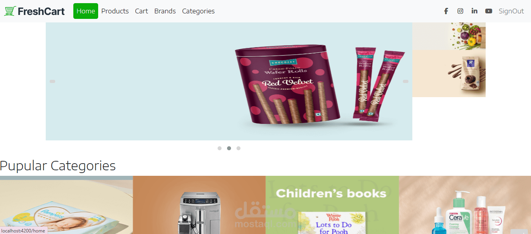This screenshot has height=234, width=531.
Task: Click next arrow on categories slider
Action: pyautogui.click(x=519, y=232)
